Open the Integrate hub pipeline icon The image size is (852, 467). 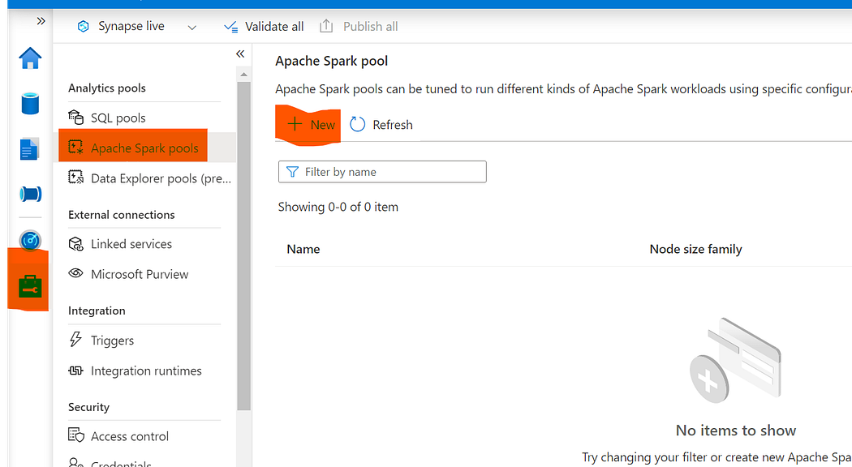[x=31, y=194]
